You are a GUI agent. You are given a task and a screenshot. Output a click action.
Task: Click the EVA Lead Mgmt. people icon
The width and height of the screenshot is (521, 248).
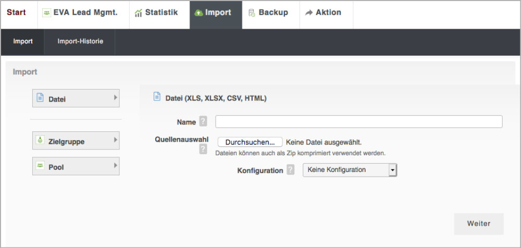pyautogui.click(x=46, y=13)
